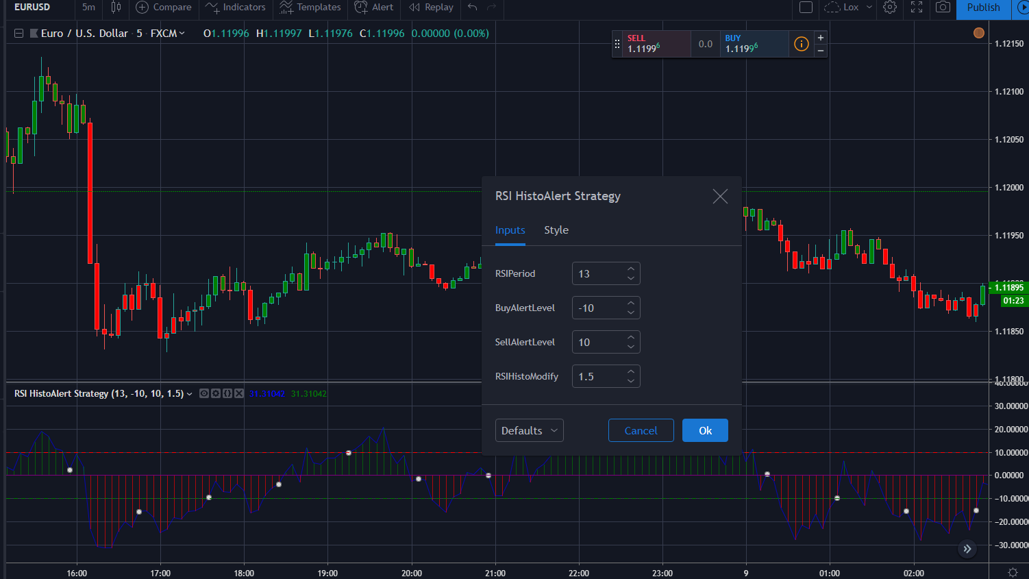Image resolution: width=1029 pixels, height=579 pixels.
Task: Close the RSI HistoAlert Strategy dialog
Action: coord(720,197)
